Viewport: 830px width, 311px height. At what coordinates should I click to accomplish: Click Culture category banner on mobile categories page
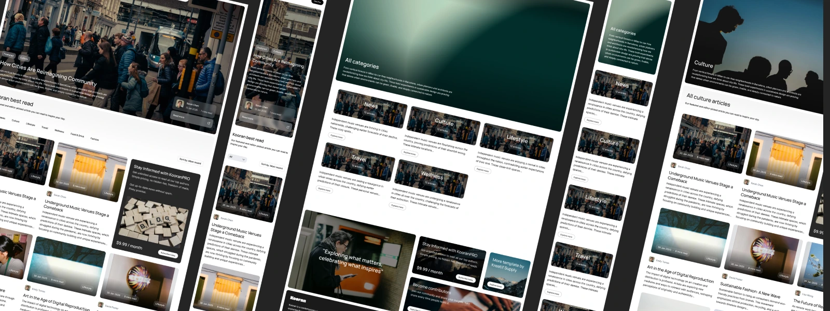[608, 145]
